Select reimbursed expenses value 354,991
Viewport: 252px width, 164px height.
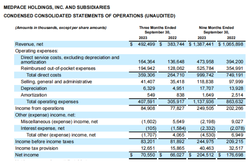tap(235, 68)
